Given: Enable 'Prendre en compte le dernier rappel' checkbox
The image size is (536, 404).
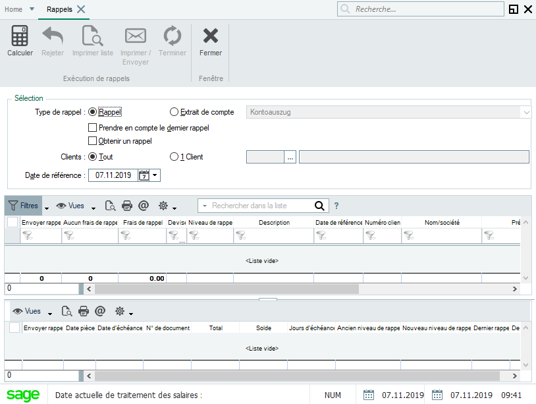Looking at the screenshot, I should click(x=93, y=128).
